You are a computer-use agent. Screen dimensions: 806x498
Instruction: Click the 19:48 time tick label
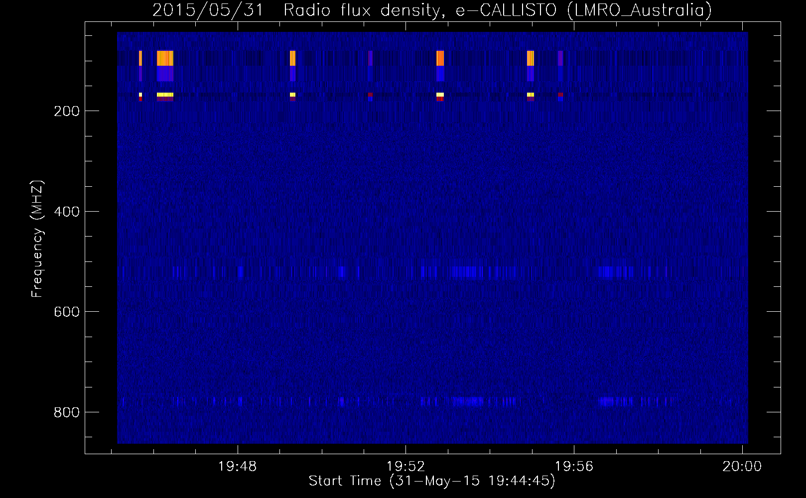238,467
